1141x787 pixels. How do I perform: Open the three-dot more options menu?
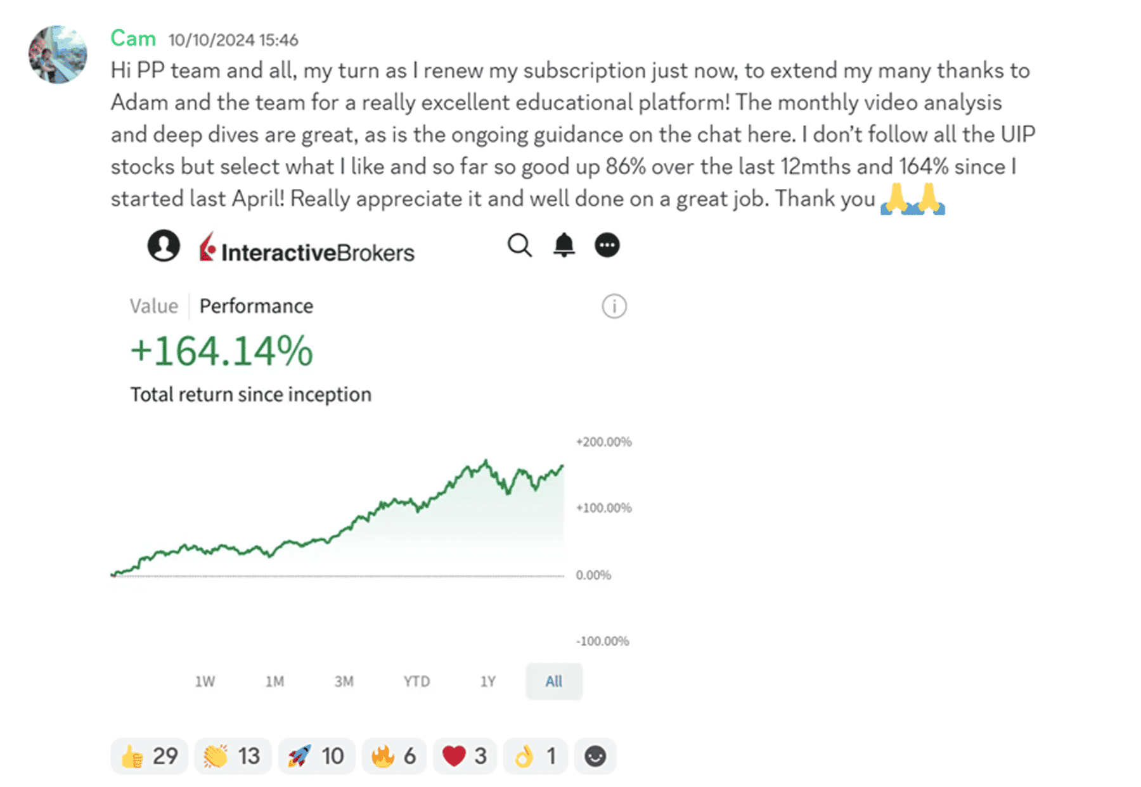[x=607, y=245]
